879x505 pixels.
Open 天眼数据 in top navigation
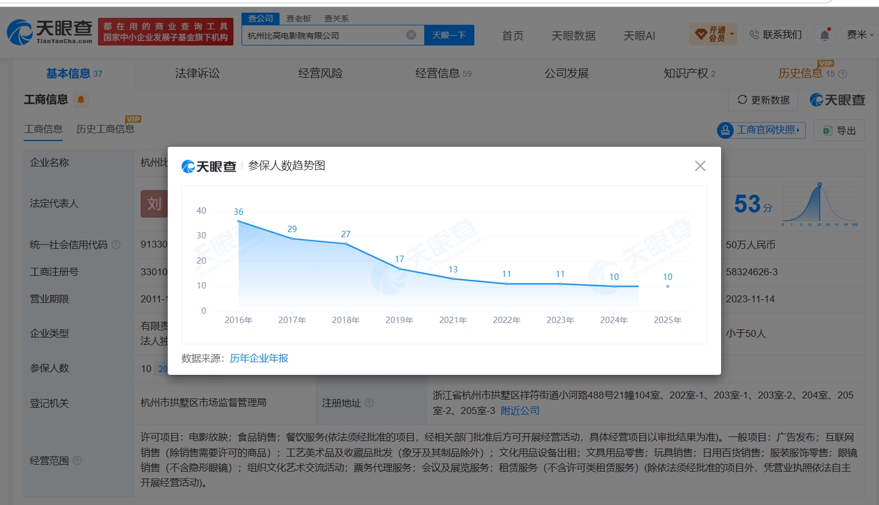pyautogui.click(x=574, y=36)
